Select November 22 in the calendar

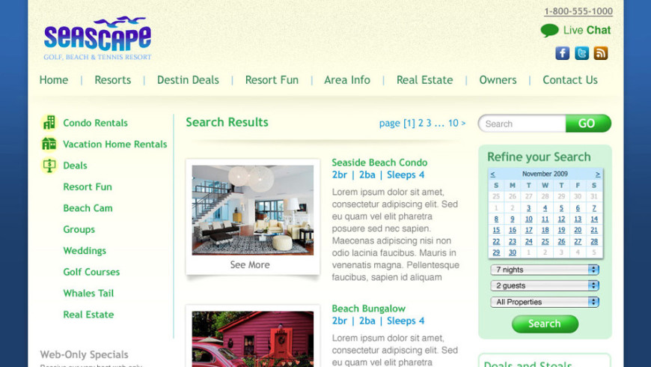click(496, 241)
